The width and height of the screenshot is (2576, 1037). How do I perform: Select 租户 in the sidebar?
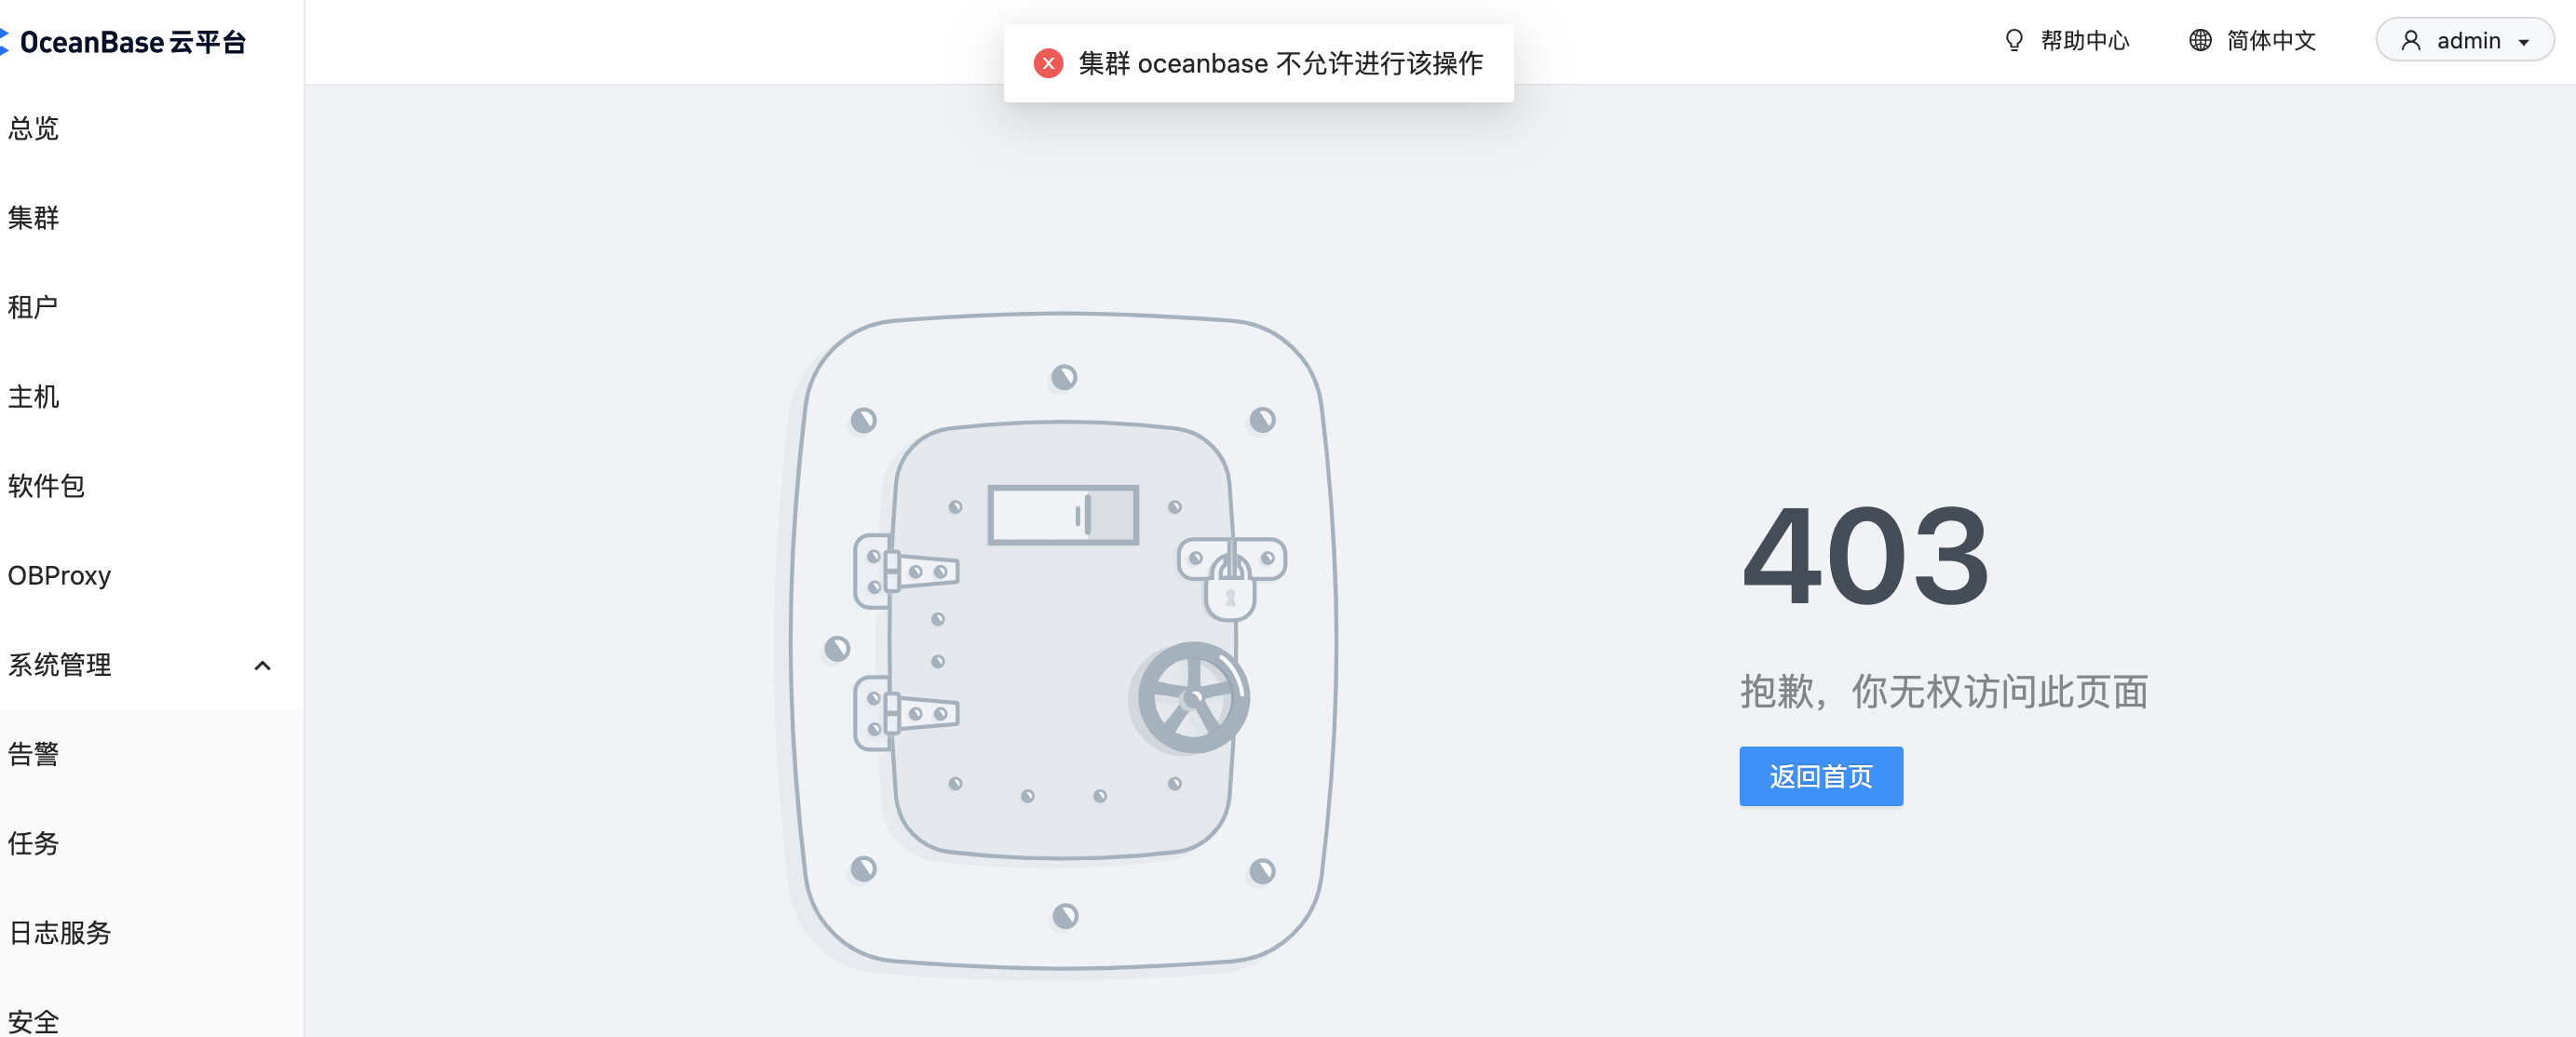tap(33, 307)
